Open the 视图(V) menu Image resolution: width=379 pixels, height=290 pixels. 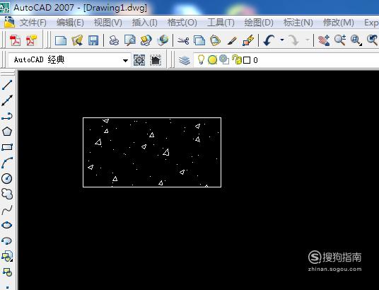pos(107,23)
